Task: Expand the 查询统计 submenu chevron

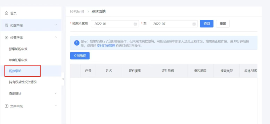Action: click(x=55, y=93)
